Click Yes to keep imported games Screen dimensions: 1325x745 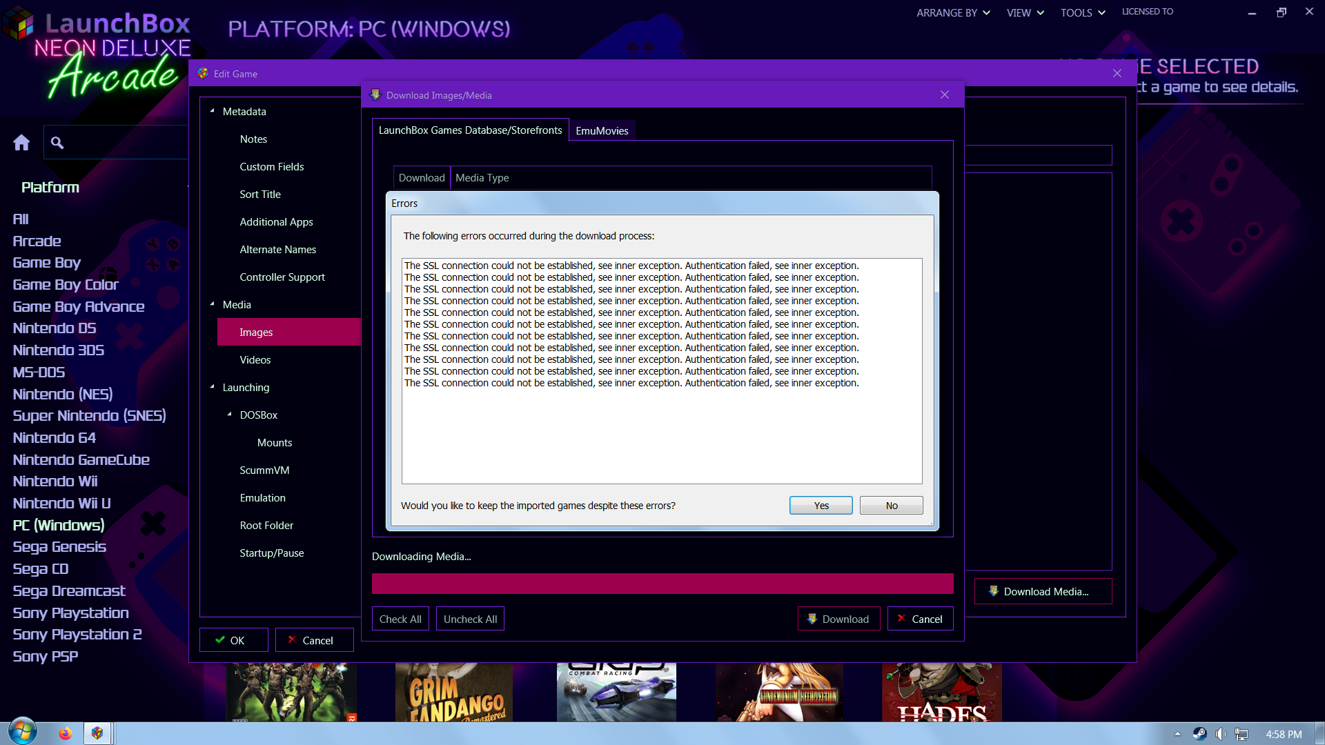(821, 506)
